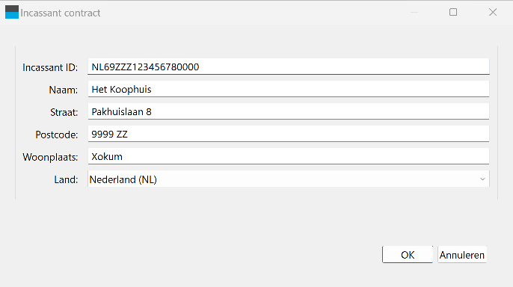The width and height of the screenshot is (513, 287).
Task: Confirm the dialog with the OK button
Action: point(408,255)
